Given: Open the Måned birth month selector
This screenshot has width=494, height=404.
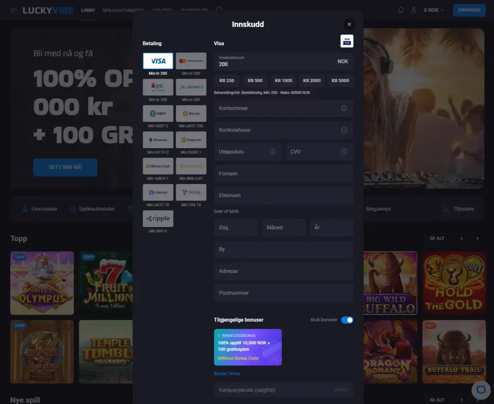Looking at the screenshot, I should click(x=284, y=228).
